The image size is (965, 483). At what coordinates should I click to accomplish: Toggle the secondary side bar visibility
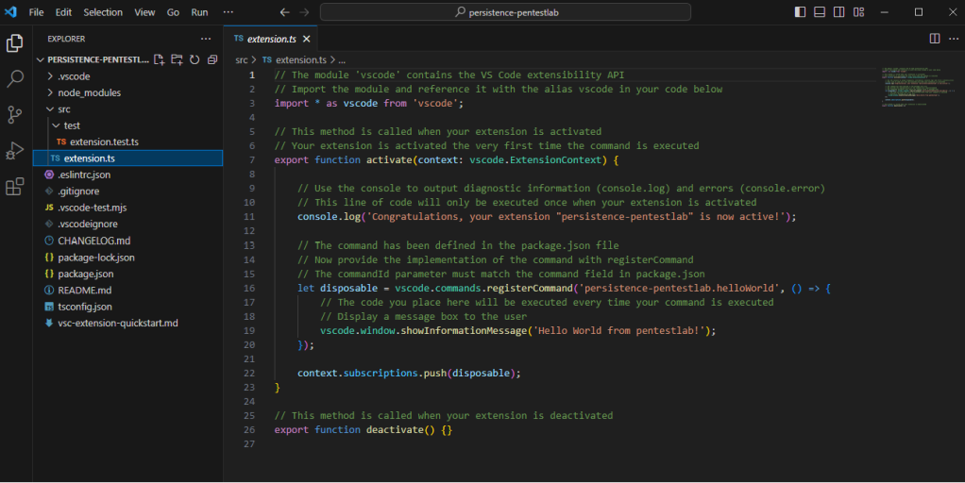point(838,12)
